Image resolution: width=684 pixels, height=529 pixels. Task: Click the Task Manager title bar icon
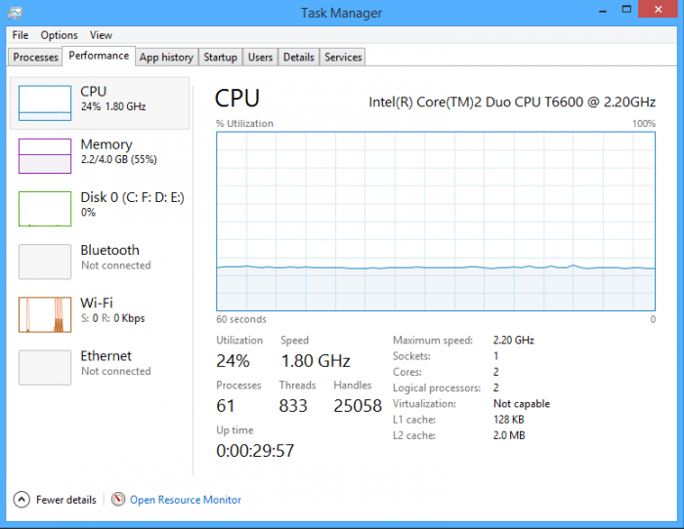click(14, 13)
